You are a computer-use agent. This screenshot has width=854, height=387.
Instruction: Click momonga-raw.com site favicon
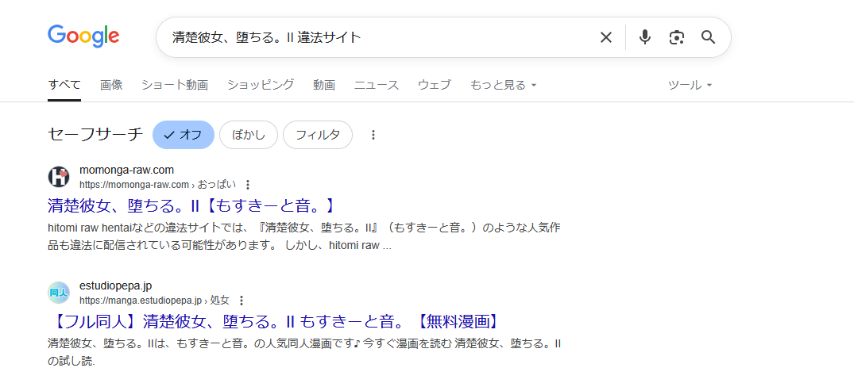[x=59, y=177]
